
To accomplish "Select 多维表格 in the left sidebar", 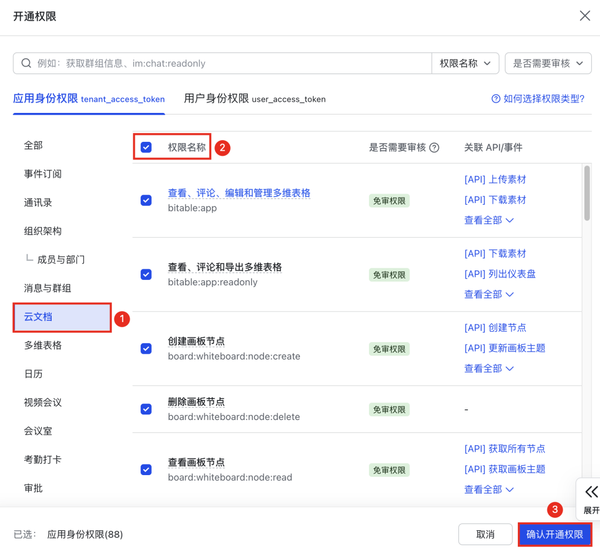I will tap(43, 345).
